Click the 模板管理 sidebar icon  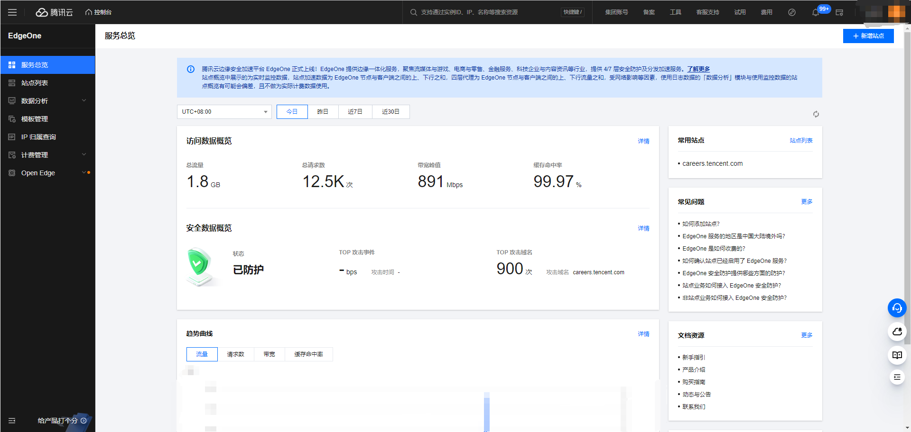tap(12, 119)
